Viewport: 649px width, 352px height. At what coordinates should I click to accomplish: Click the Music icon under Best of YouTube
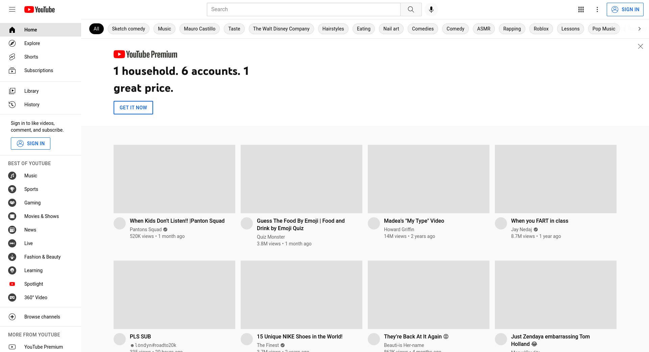[12, 176]
